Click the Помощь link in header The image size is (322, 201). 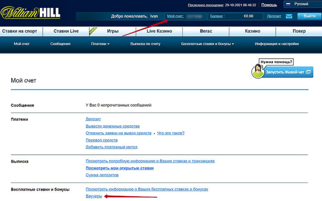(x=269, y=4)
